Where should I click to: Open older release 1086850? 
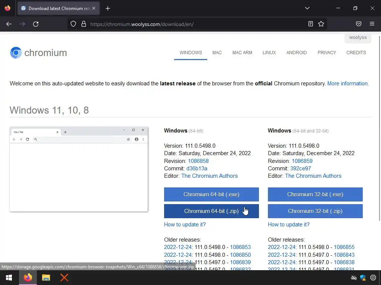240,255
